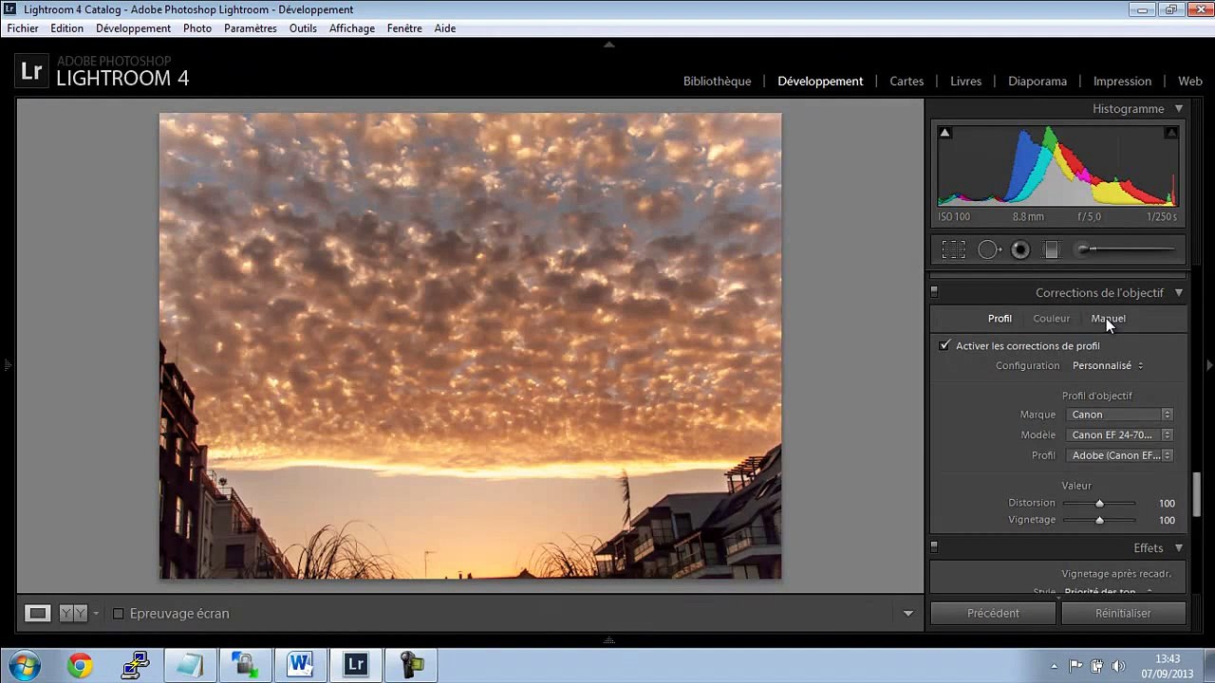Viewport: 1215px width, 683px height.
Task: Click the Précédent button
Action: click(993, 614)
